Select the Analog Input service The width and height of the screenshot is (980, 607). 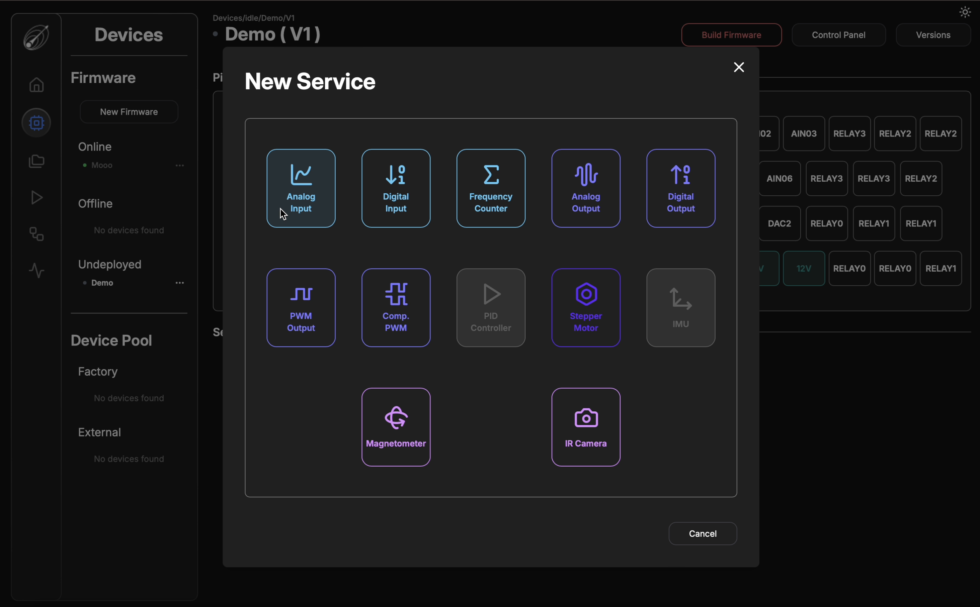[301, 188]
